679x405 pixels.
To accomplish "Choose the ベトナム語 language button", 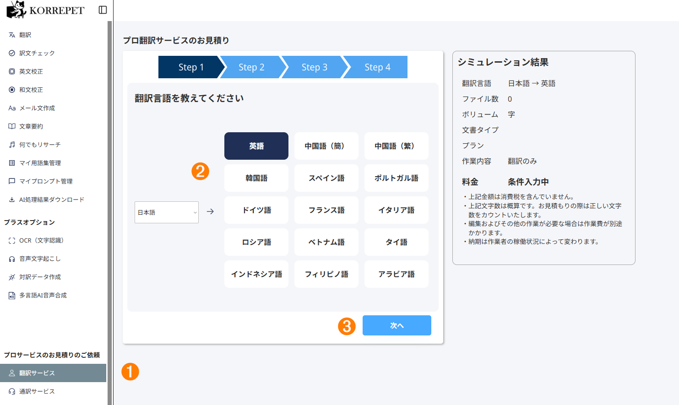I will point(326,242).
